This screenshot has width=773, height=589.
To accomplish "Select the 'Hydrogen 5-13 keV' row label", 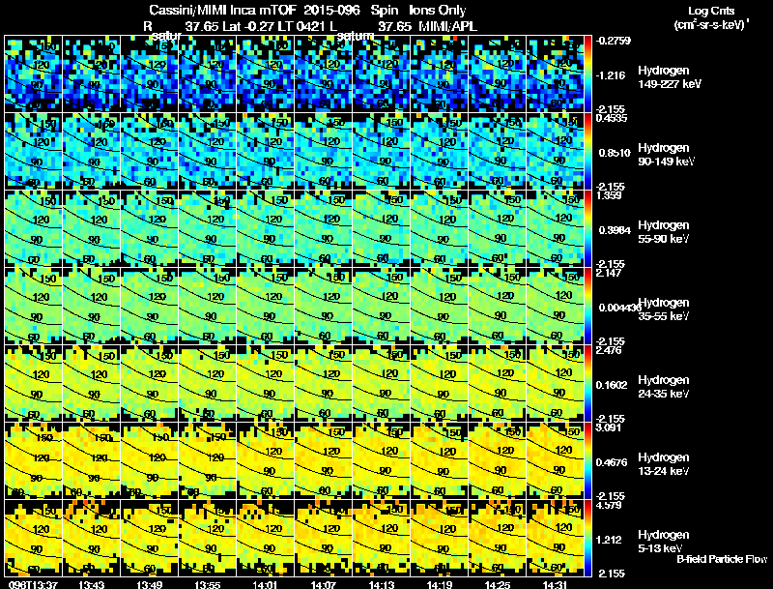I will [664, 542].
